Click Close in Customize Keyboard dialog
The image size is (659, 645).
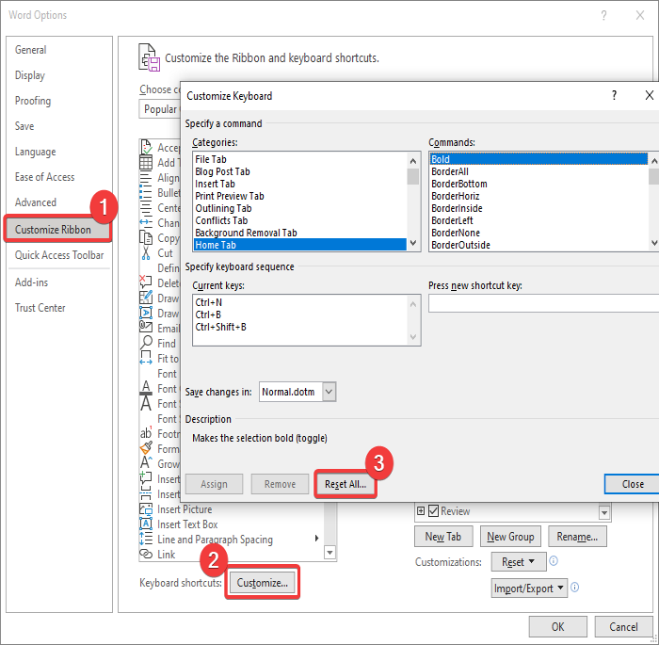[x=632, y=484]
